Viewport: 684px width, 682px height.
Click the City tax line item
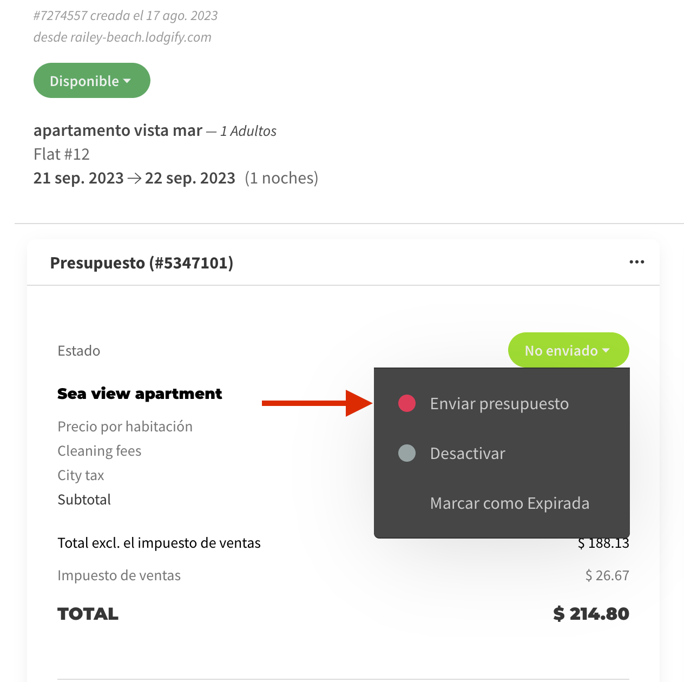tap(81, 475)
